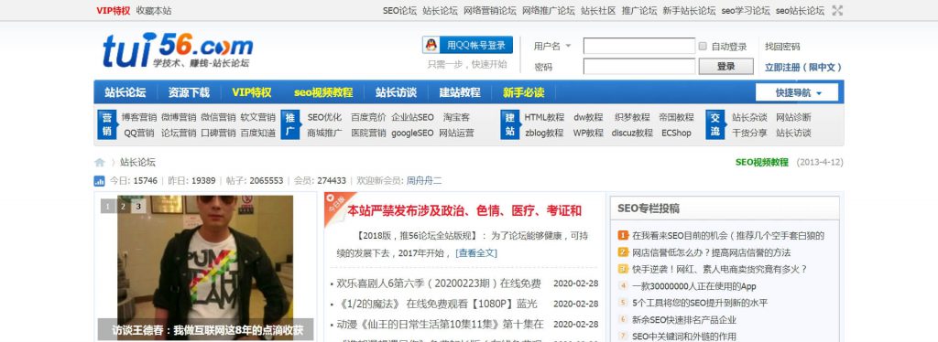Click the 收藏本站 link
The image size is (938, 342).
click(x=154, y=10)
